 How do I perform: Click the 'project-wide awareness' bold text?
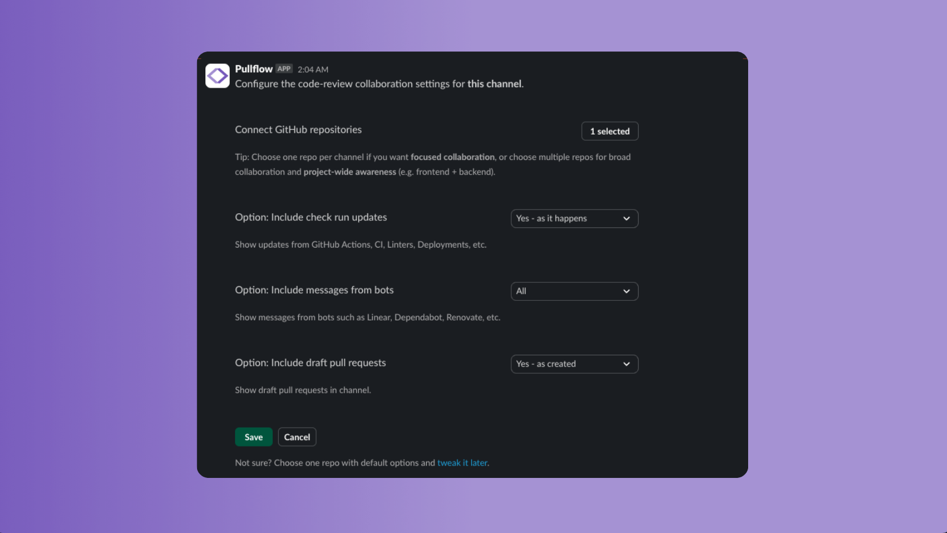tap(350, 172)
